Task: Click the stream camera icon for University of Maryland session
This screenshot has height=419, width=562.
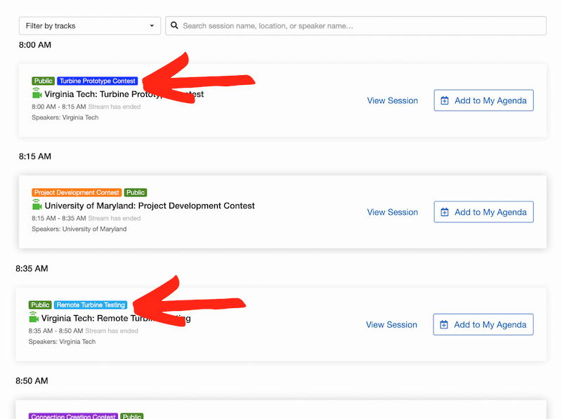Action: point(37,205)
